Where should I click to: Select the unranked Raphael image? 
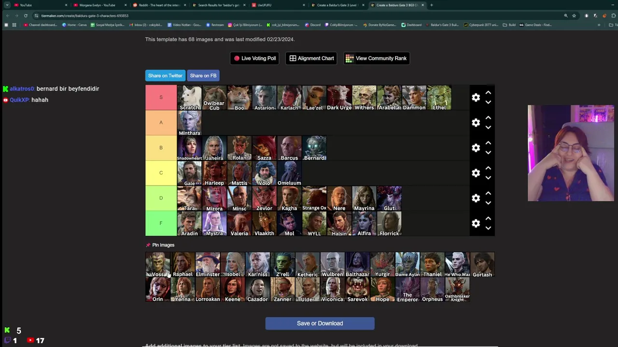183,265
